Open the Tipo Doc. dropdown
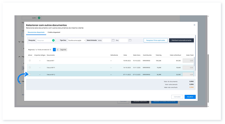This screenshot has width=225, height=124. pyautogui.click(x=76, y=40)
